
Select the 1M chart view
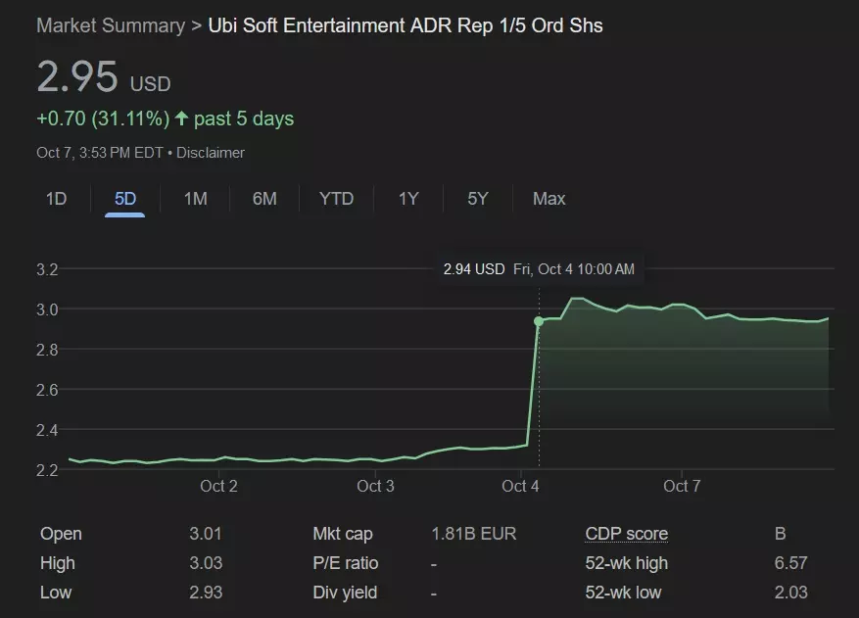tap(194, 199)
